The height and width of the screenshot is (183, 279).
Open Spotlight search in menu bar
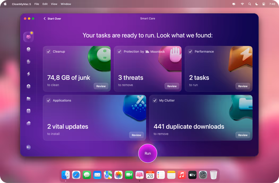pyautogui.click(x=250, y=4)
